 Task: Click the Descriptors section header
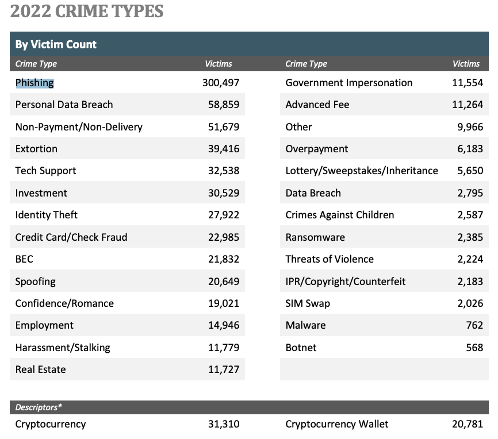[x=39, y=407]
